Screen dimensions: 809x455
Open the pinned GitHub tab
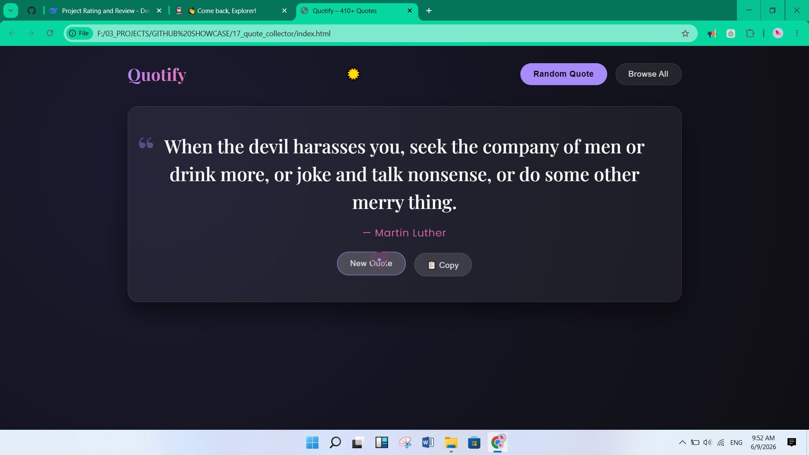pos(32,11)
